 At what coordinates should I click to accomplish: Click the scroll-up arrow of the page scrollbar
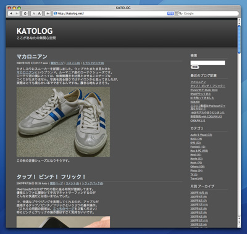[239, 20]
